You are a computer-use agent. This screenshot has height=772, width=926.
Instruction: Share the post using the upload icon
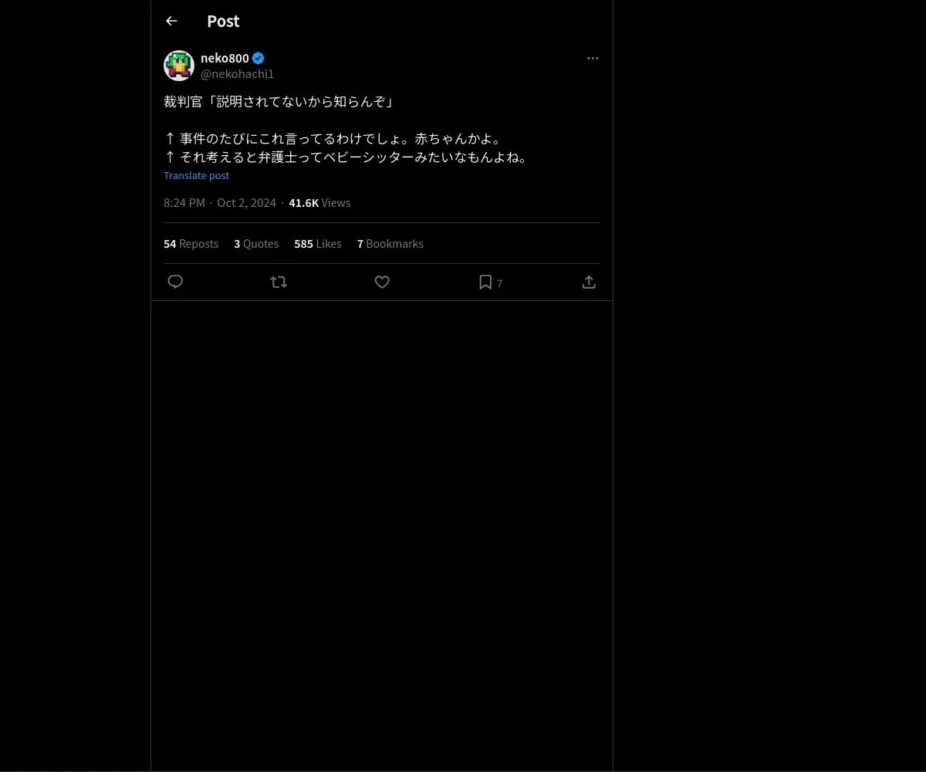pos(589,282)
